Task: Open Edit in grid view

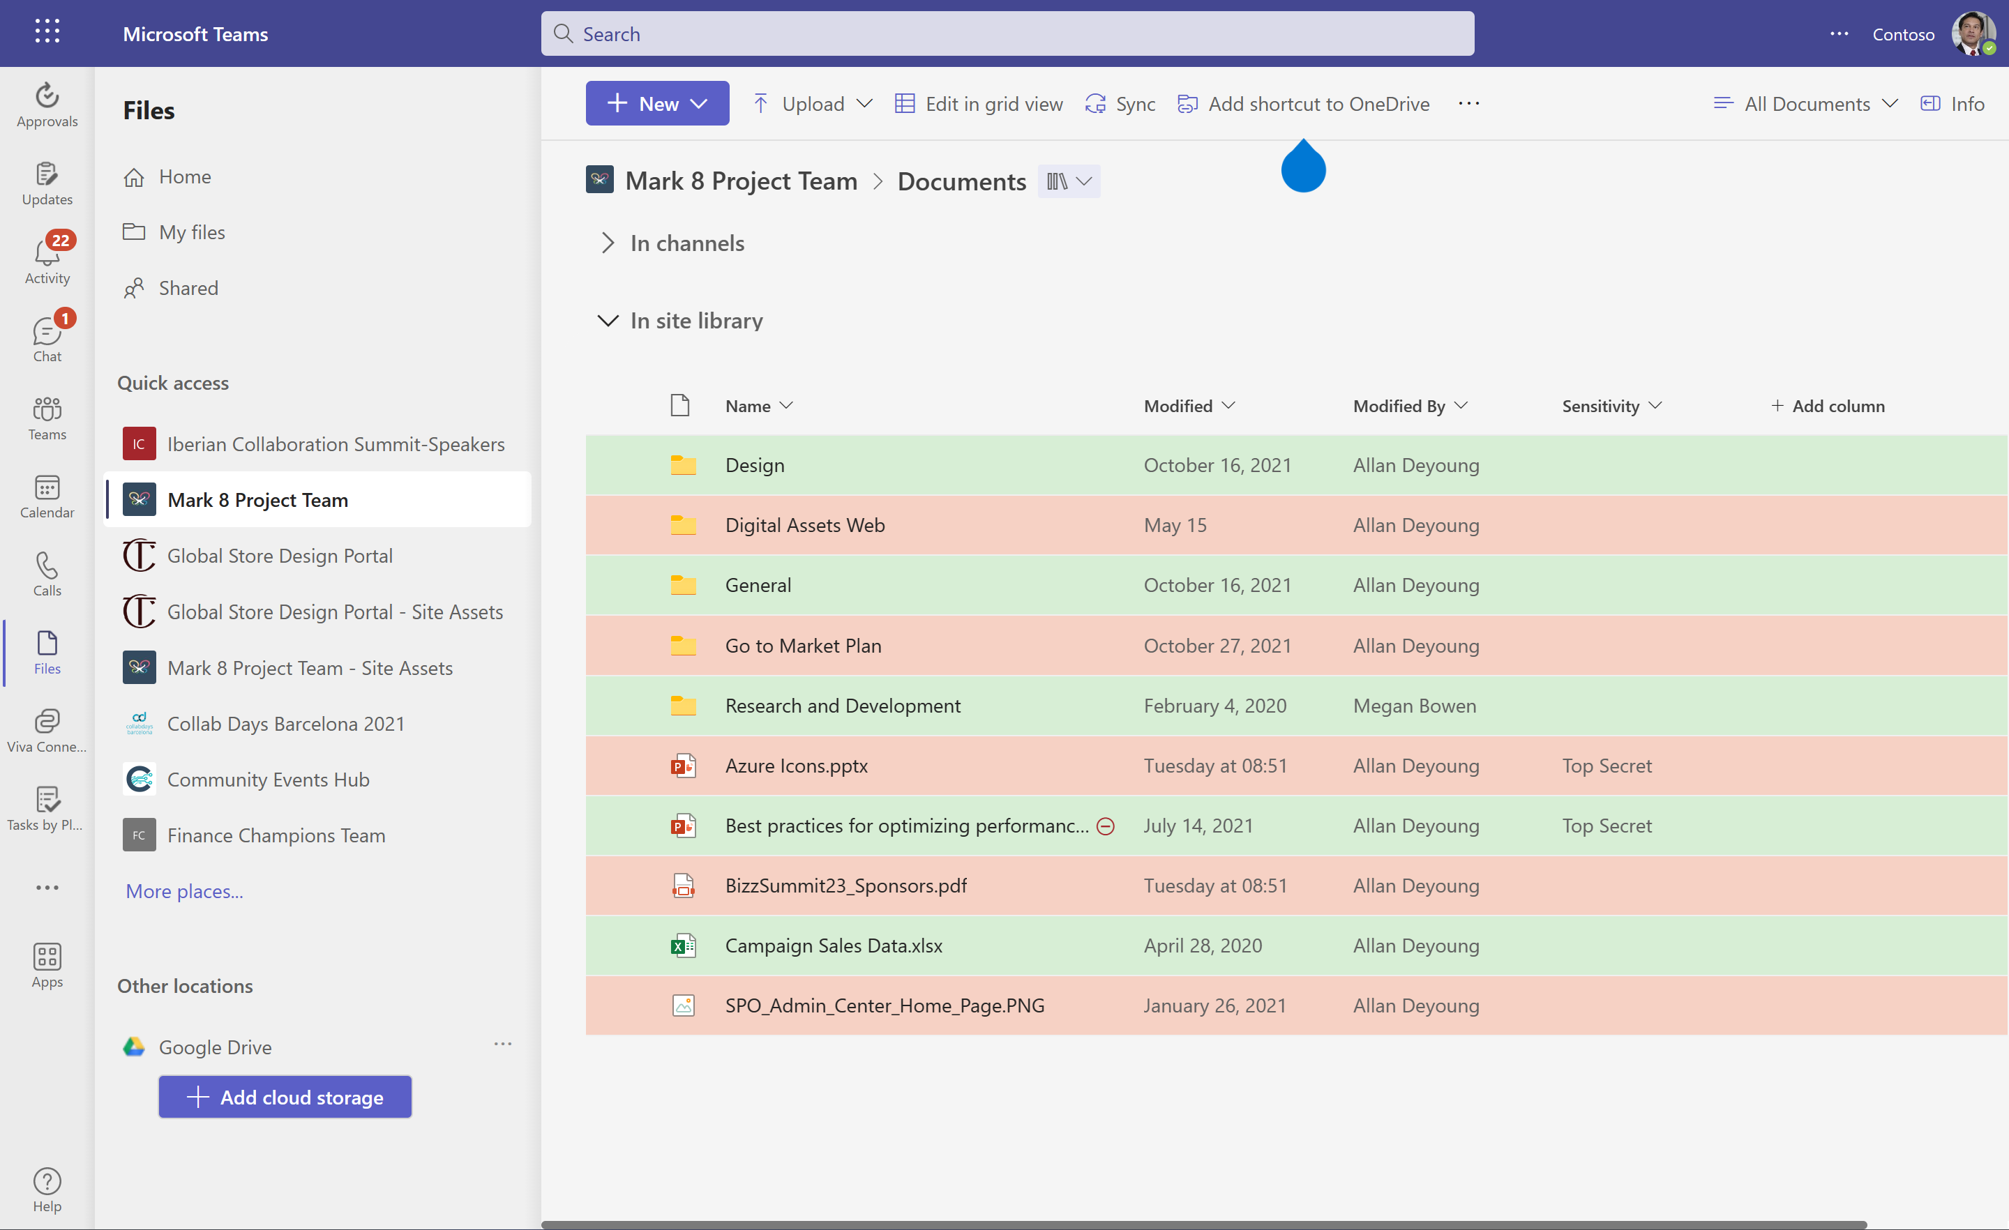Action: [977, 103]
